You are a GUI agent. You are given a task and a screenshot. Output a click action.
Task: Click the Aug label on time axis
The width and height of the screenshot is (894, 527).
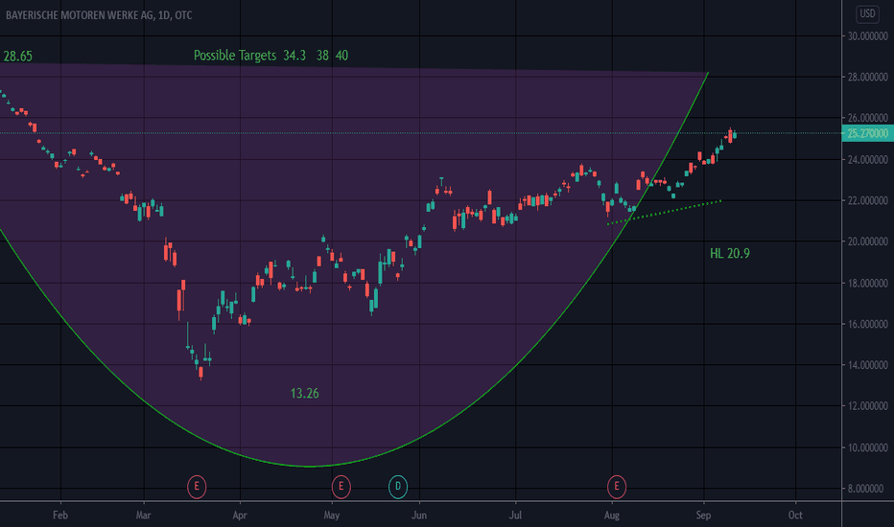point(612,516)
